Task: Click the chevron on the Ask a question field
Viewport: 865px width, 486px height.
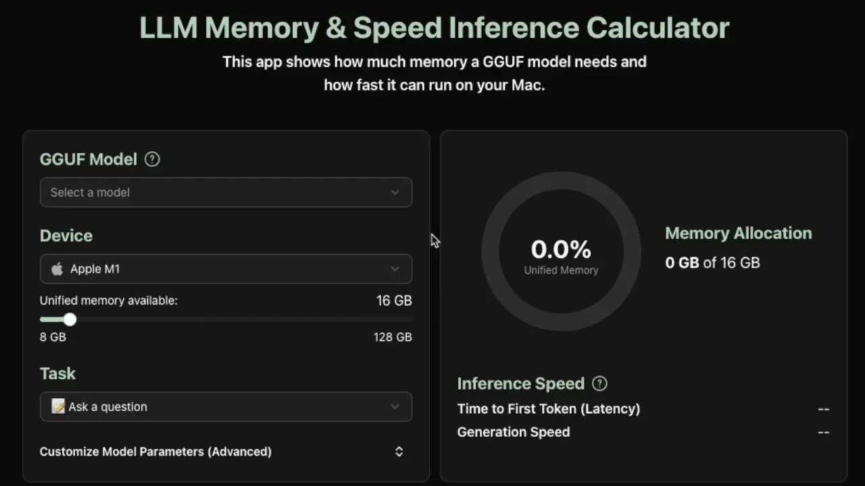Action: [395, 406]
